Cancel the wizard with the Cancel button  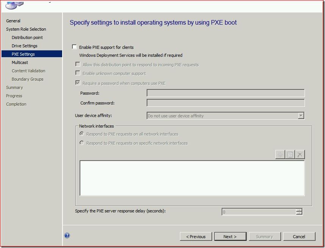(299, 237)
